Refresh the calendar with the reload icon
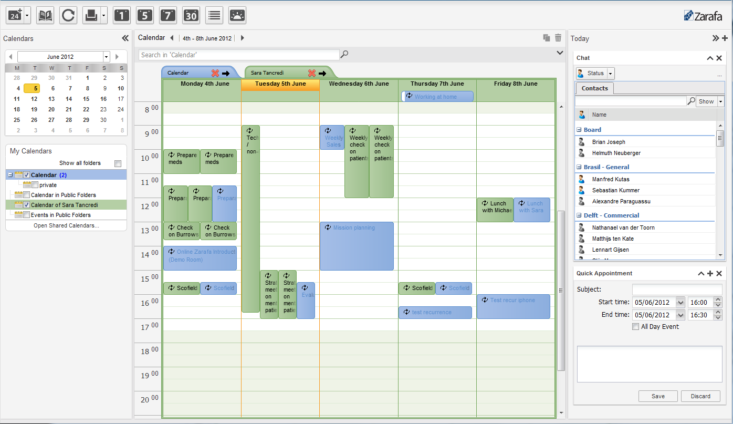The image size is (733, 424). (68, 15)
